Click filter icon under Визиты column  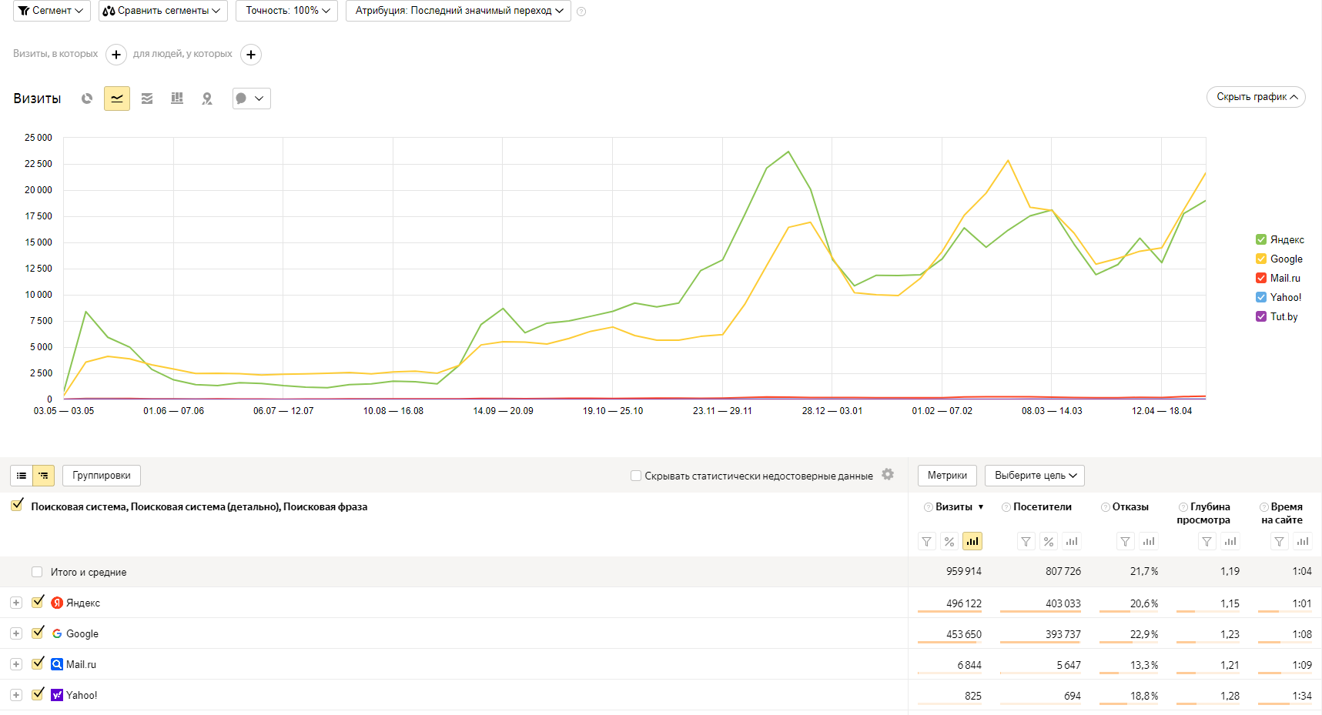pyautogui.click(x=927, y=542)
